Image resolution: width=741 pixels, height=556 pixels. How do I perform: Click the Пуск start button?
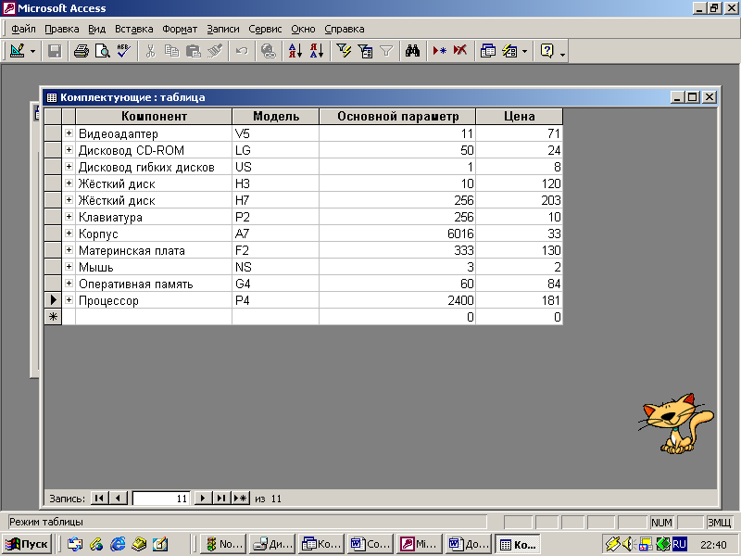click(27, 544)
